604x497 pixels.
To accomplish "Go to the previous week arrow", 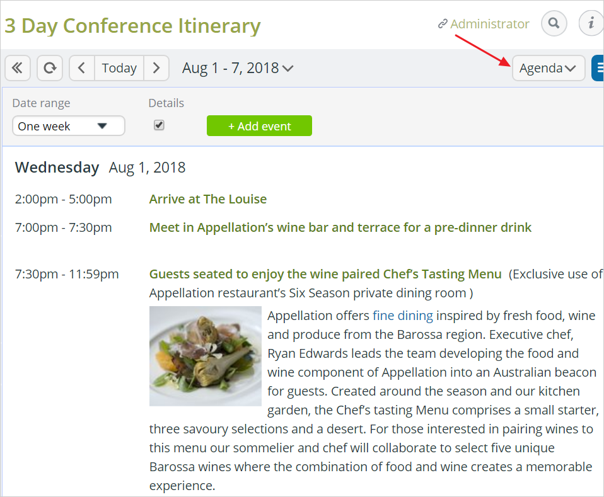I will click(x=81, y=67).
